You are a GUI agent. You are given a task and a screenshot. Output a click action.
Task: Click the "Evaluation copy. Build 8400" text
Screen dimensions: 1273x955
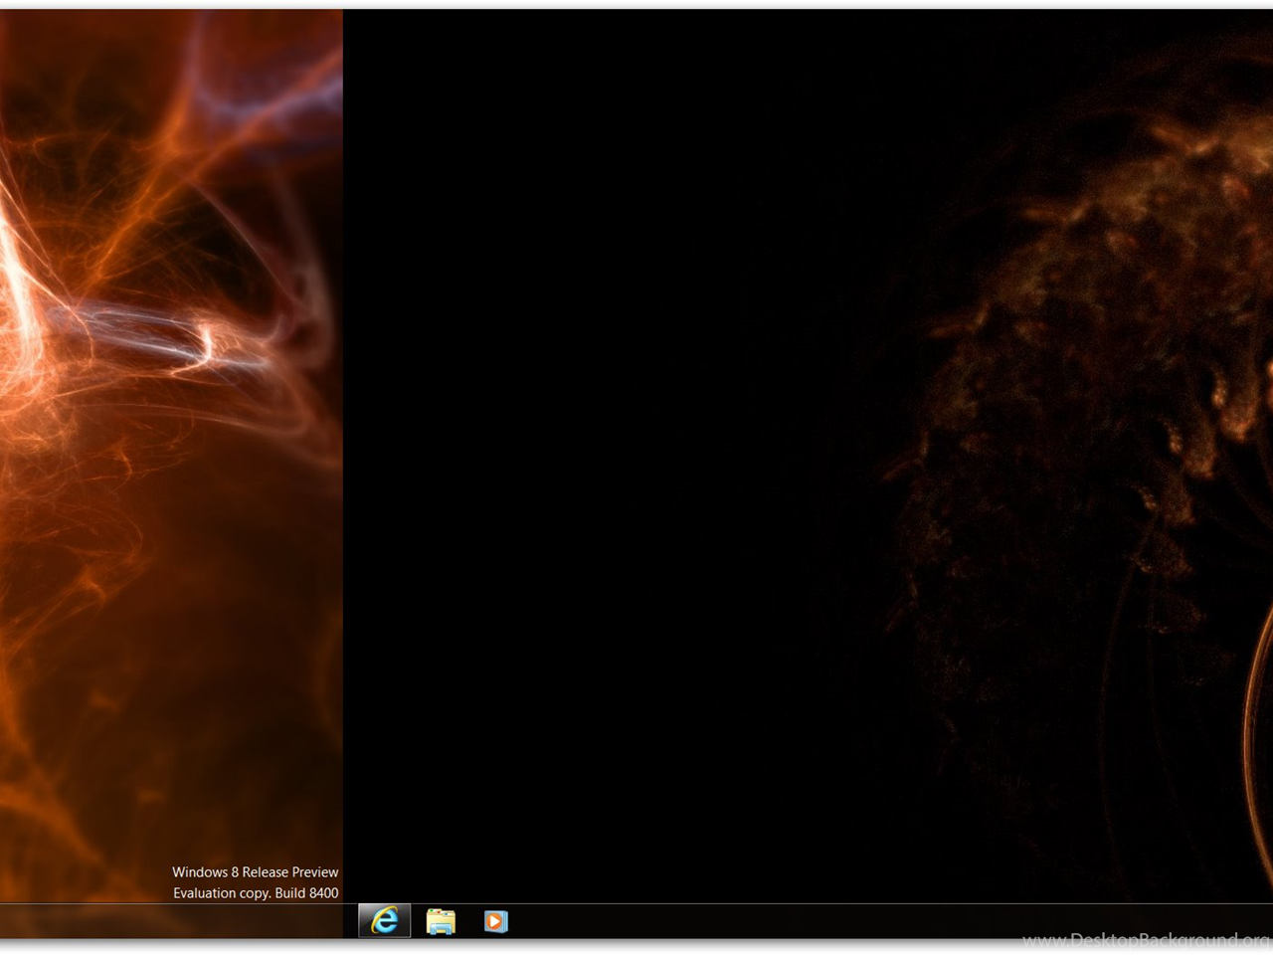[x=255, y=893]
